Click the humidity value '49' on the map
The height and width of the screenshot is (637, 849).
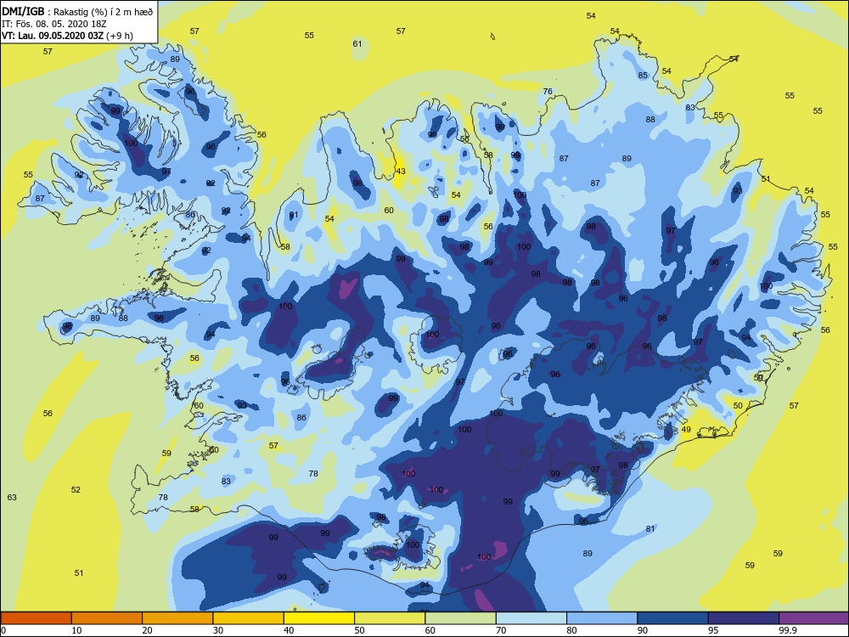coord(686,430)
